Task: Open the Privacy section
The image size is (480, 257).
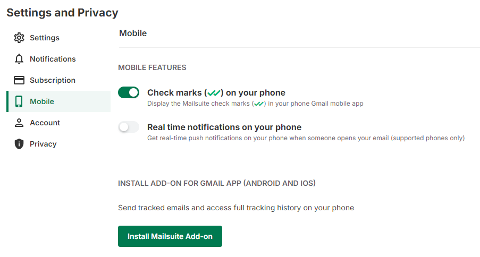Action: pos(43,144)
